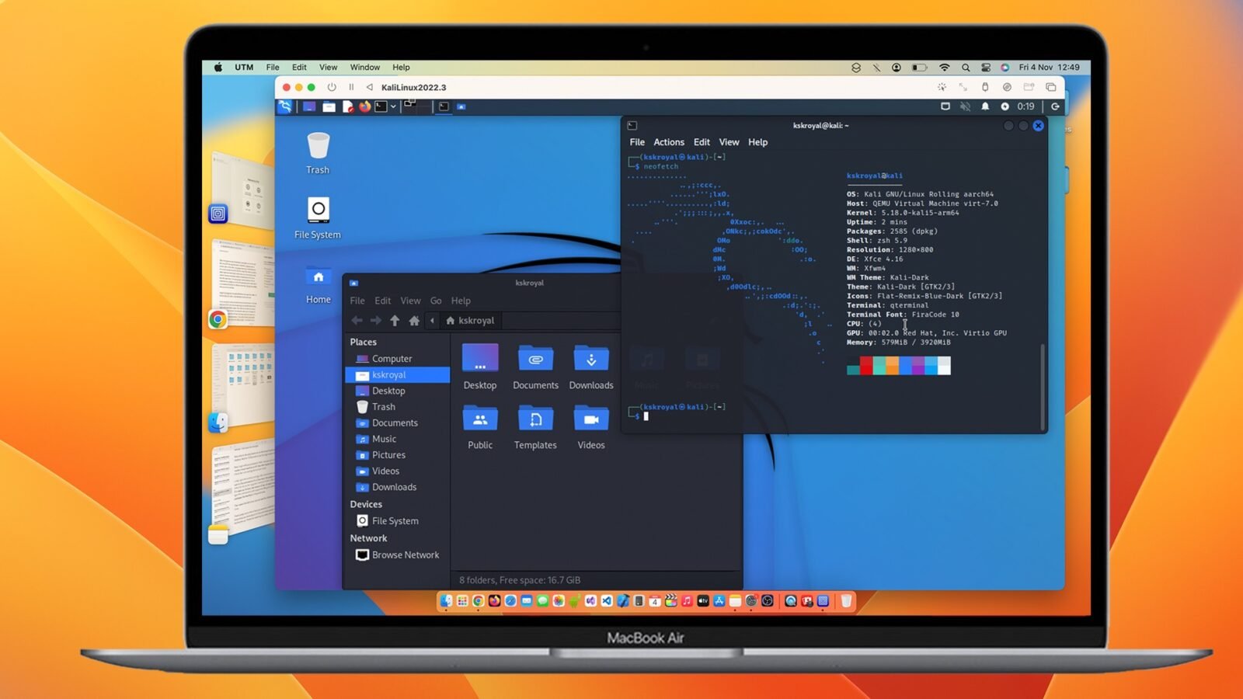Click the kskroyal path bar button
Screen dimensions: 1243x699
pos(470,320)
